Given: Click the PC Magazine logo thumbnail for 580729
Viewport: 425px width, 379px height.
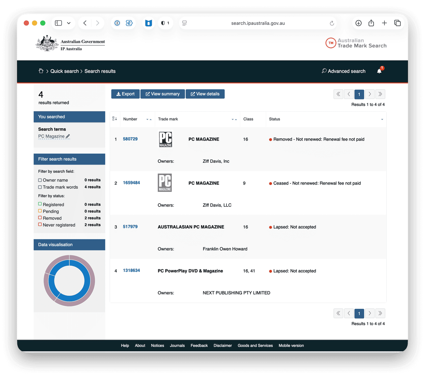Looking at the screenshot, I should (166, 139).
